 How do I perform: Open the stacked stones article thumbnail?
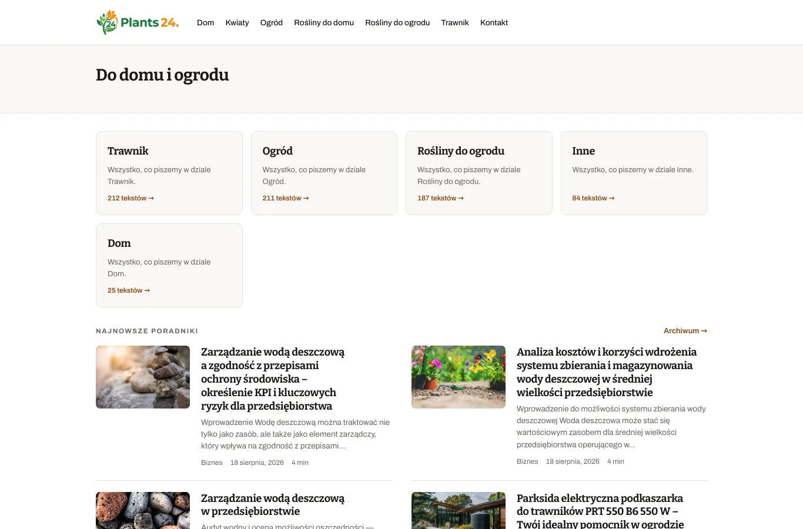pyautogui.click(x=143, y=377)
